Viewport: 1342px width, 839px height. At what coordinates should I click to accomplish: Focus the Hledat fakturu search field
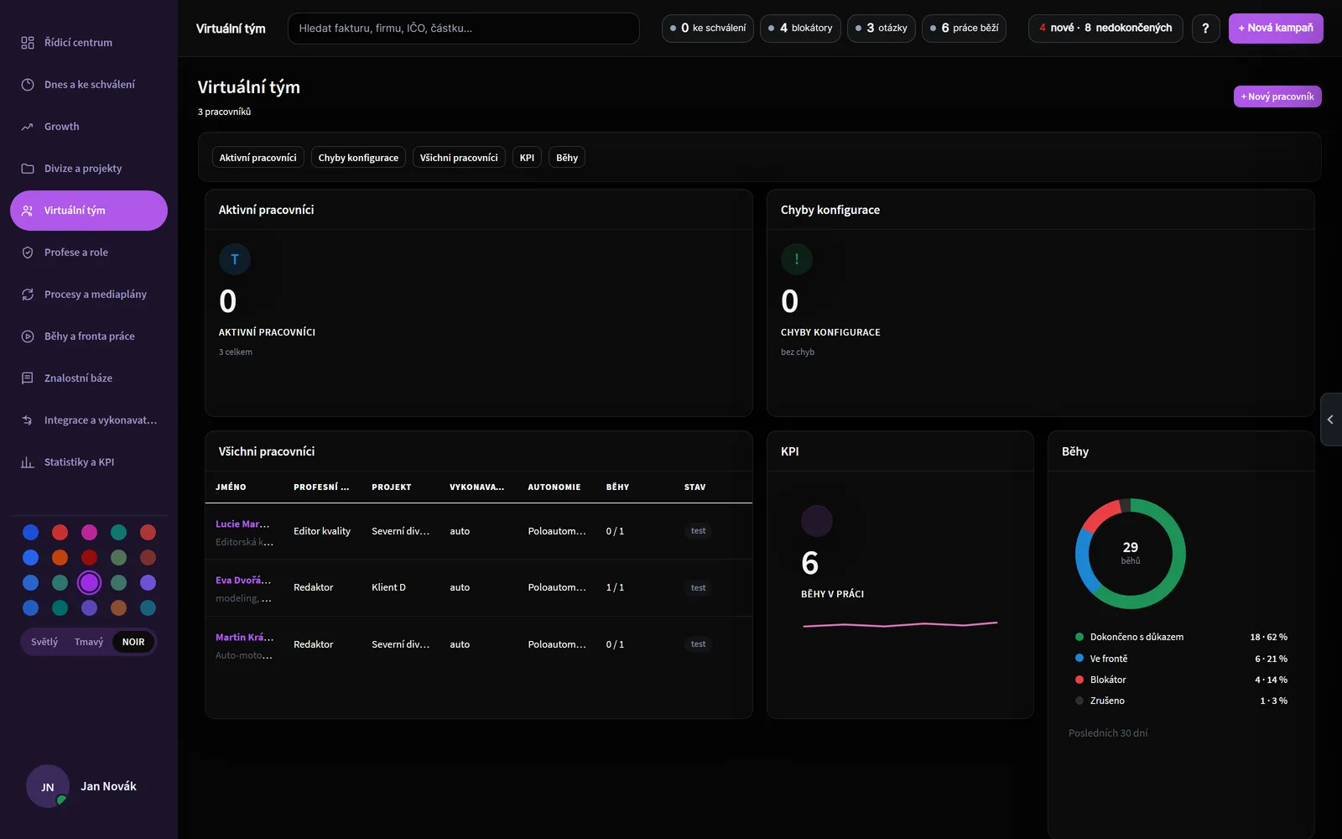click(x=463, y=29)
